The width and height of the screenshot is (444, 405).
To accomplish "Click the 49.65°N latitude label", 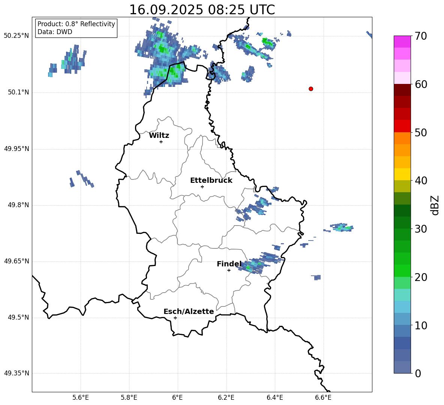I will [16, 261].
